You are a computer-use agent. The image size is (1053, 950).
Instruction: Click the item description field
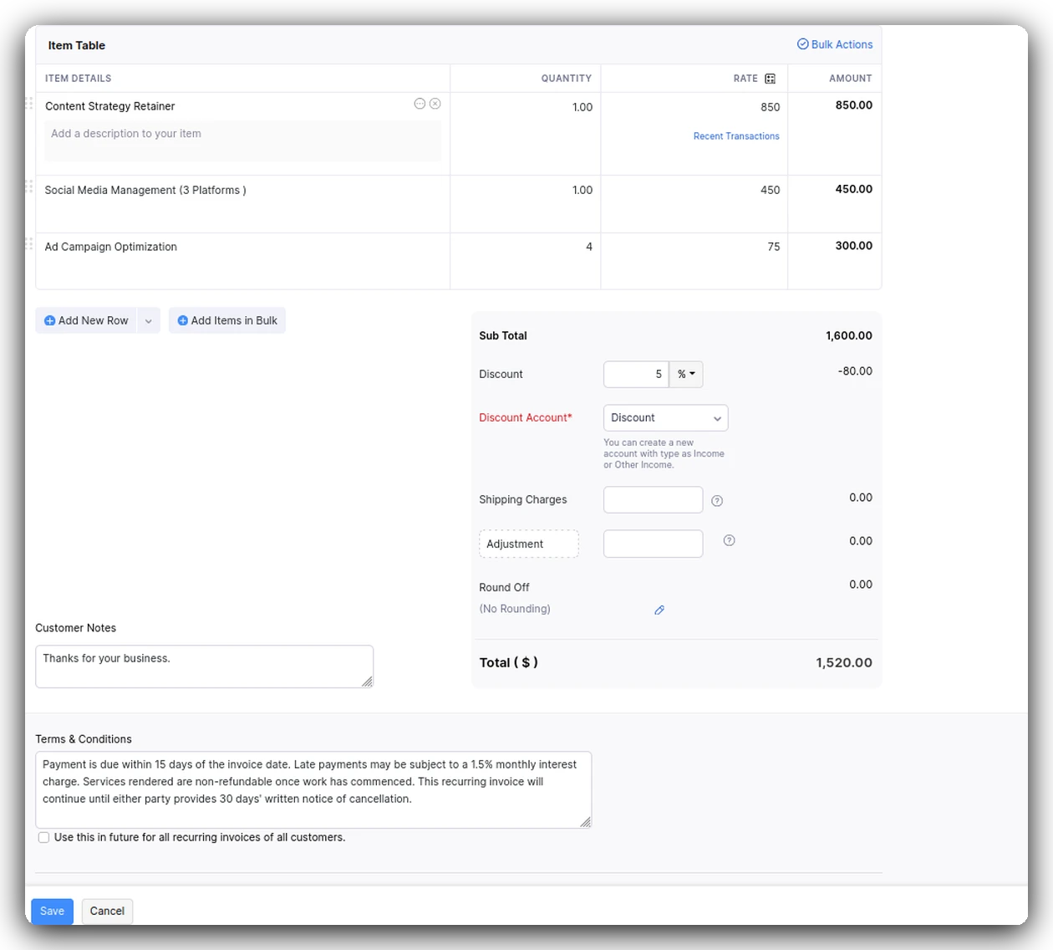tap(242, 140)
